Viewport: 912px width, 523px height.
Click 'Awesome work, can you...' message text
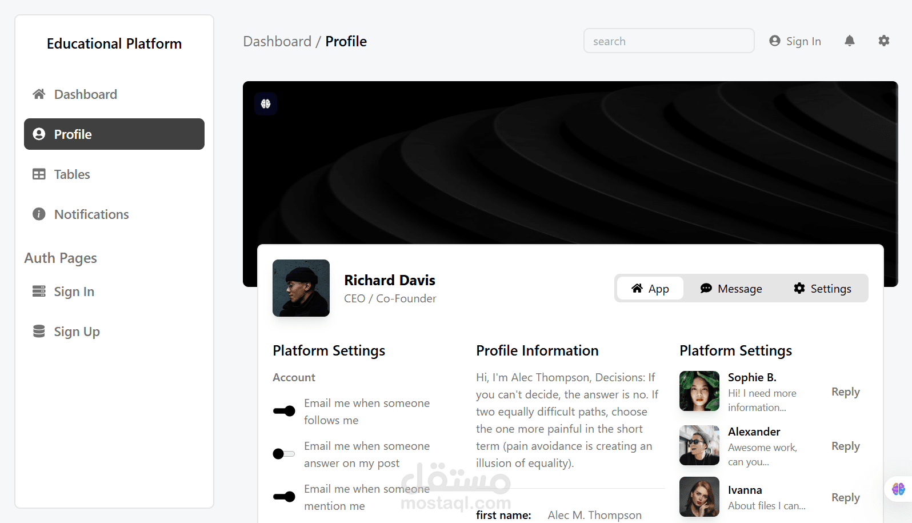(762, 454)
